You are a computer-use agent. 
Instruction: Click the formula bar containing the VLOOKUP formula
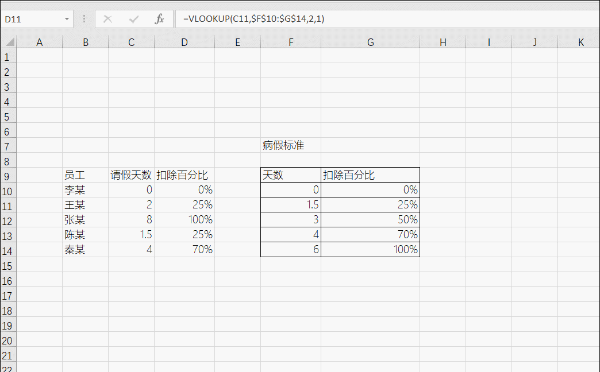click(387, 19)
